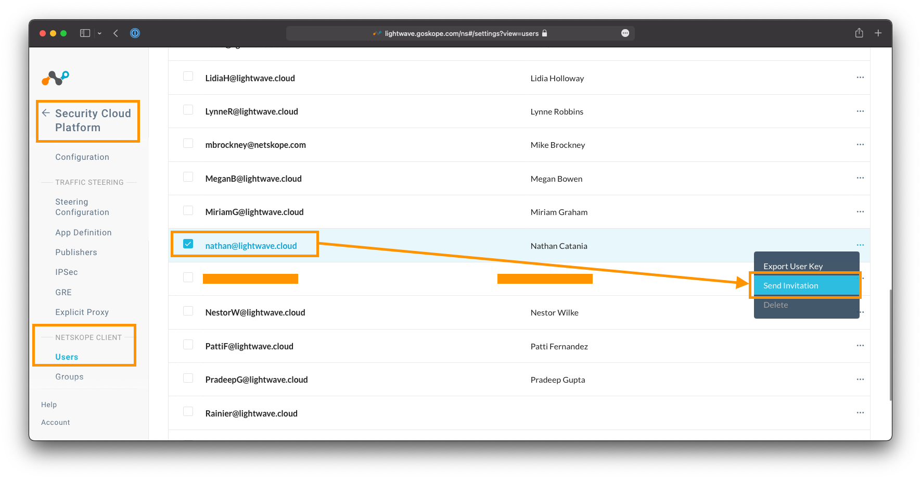The image size is (921, 479).
Task: Click the 1Password extension icon
Action: coord(135,33)
